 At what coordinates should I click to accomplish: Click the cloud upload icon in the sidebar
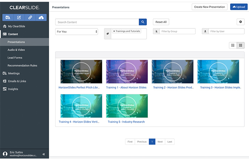(x=41, y=17)
